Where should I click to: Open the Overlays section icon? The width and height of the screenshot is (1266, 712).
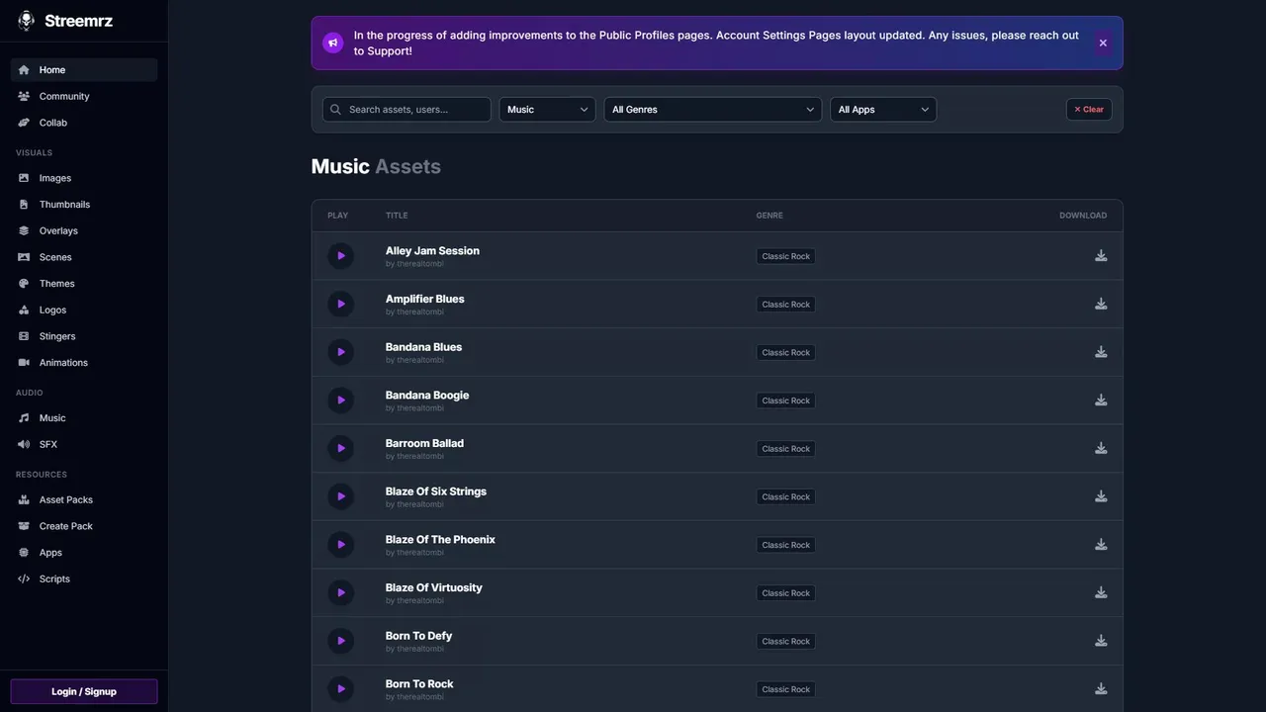tap(24, 230)
